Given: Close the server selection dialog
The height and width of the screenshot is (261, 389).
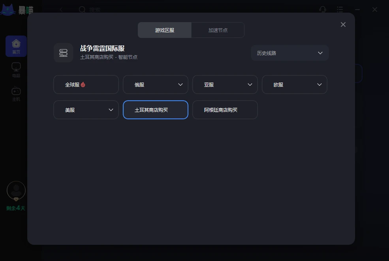Looking at the screenshot, I should coord(343,24).
